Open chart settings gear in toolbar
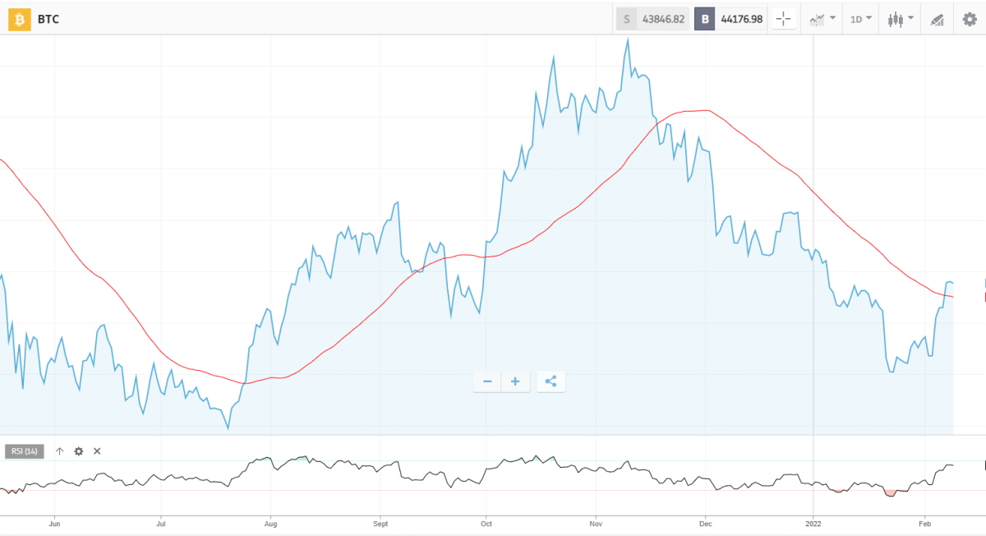Screen dimensions: 986x536 tap(970, 19)
